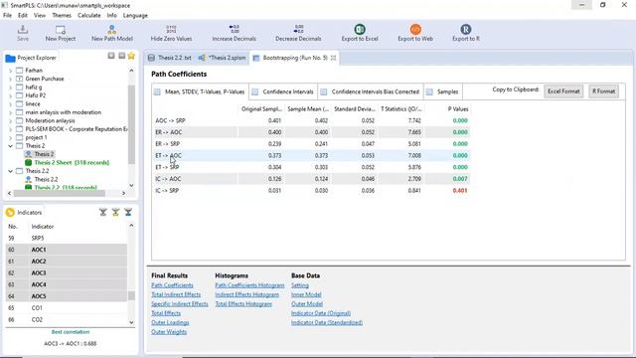Screen dimensions: 636x358
Task: Open the Language menu
Action: [x=135, y=16]
